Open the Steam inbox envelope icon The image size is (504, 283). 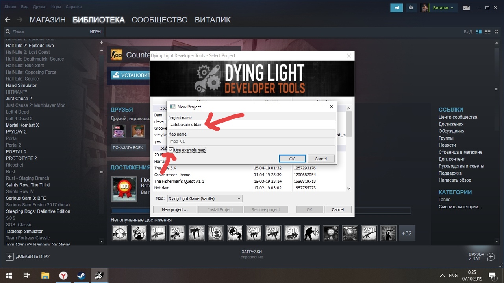pyautogui.click(x=411, y=7)
